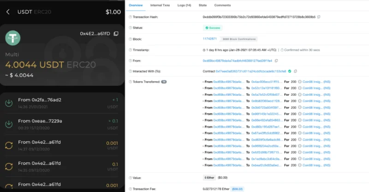Open transaction From 0xeae...7229a in wallet
The image size is (369, 192).
click(62, 124)
